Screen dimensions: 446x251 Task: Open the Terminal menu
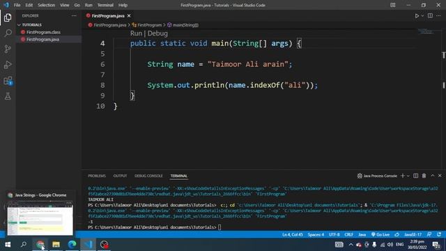coord(105,5)
